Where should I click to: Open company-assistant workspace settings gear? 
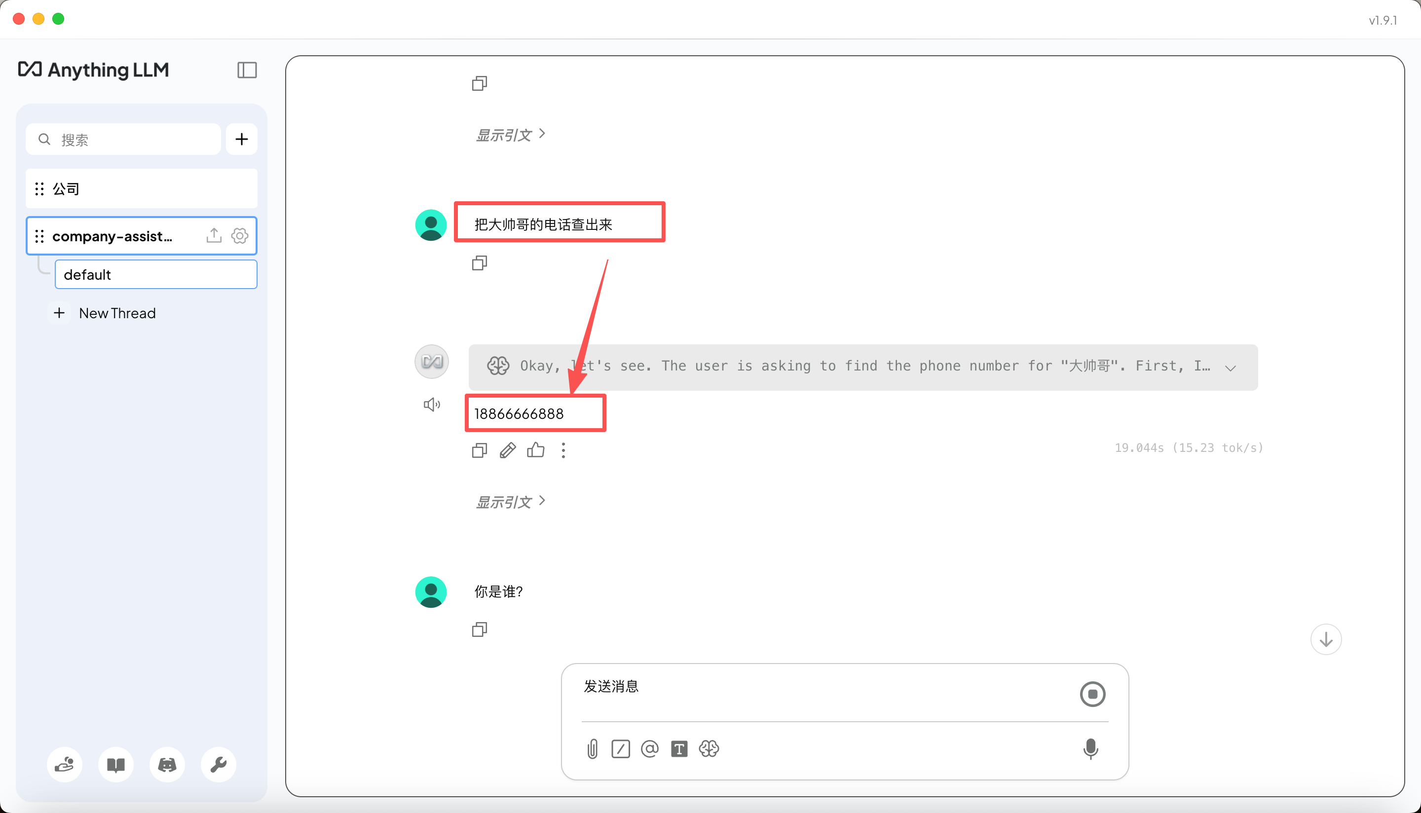239,236
